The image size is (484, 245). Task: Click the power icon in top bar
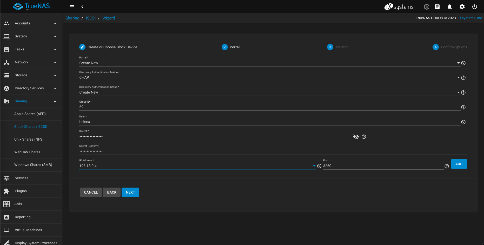coord(474,7)
